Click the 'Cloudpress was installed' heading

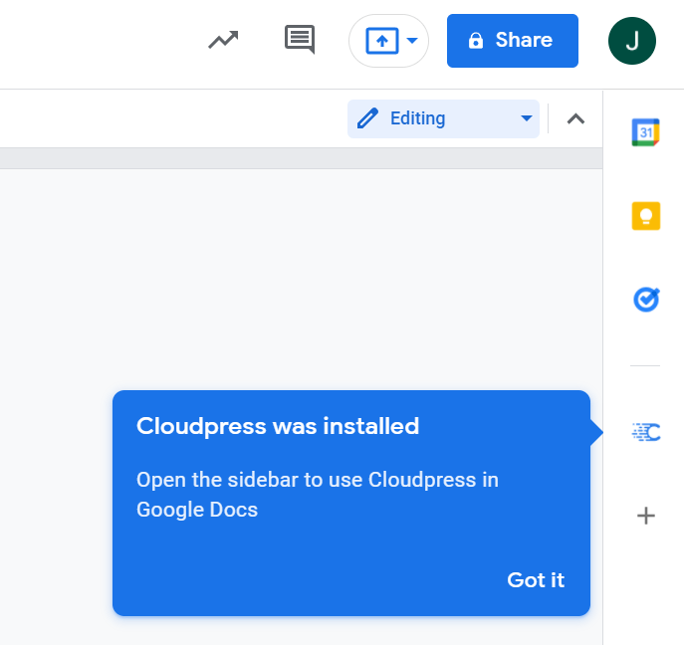(278, 426)
